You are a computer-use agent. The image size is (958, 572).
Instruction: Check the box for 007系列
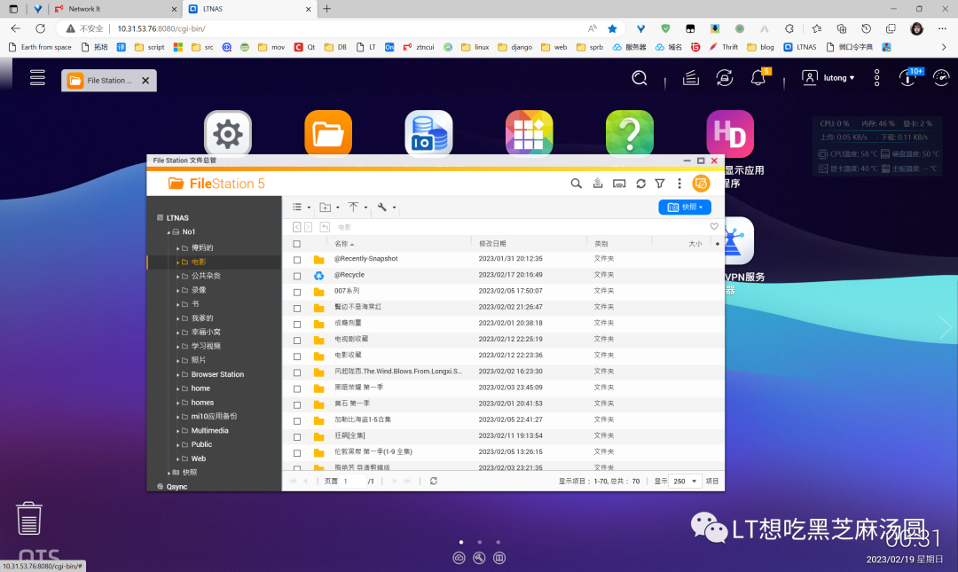pos(297,292)
